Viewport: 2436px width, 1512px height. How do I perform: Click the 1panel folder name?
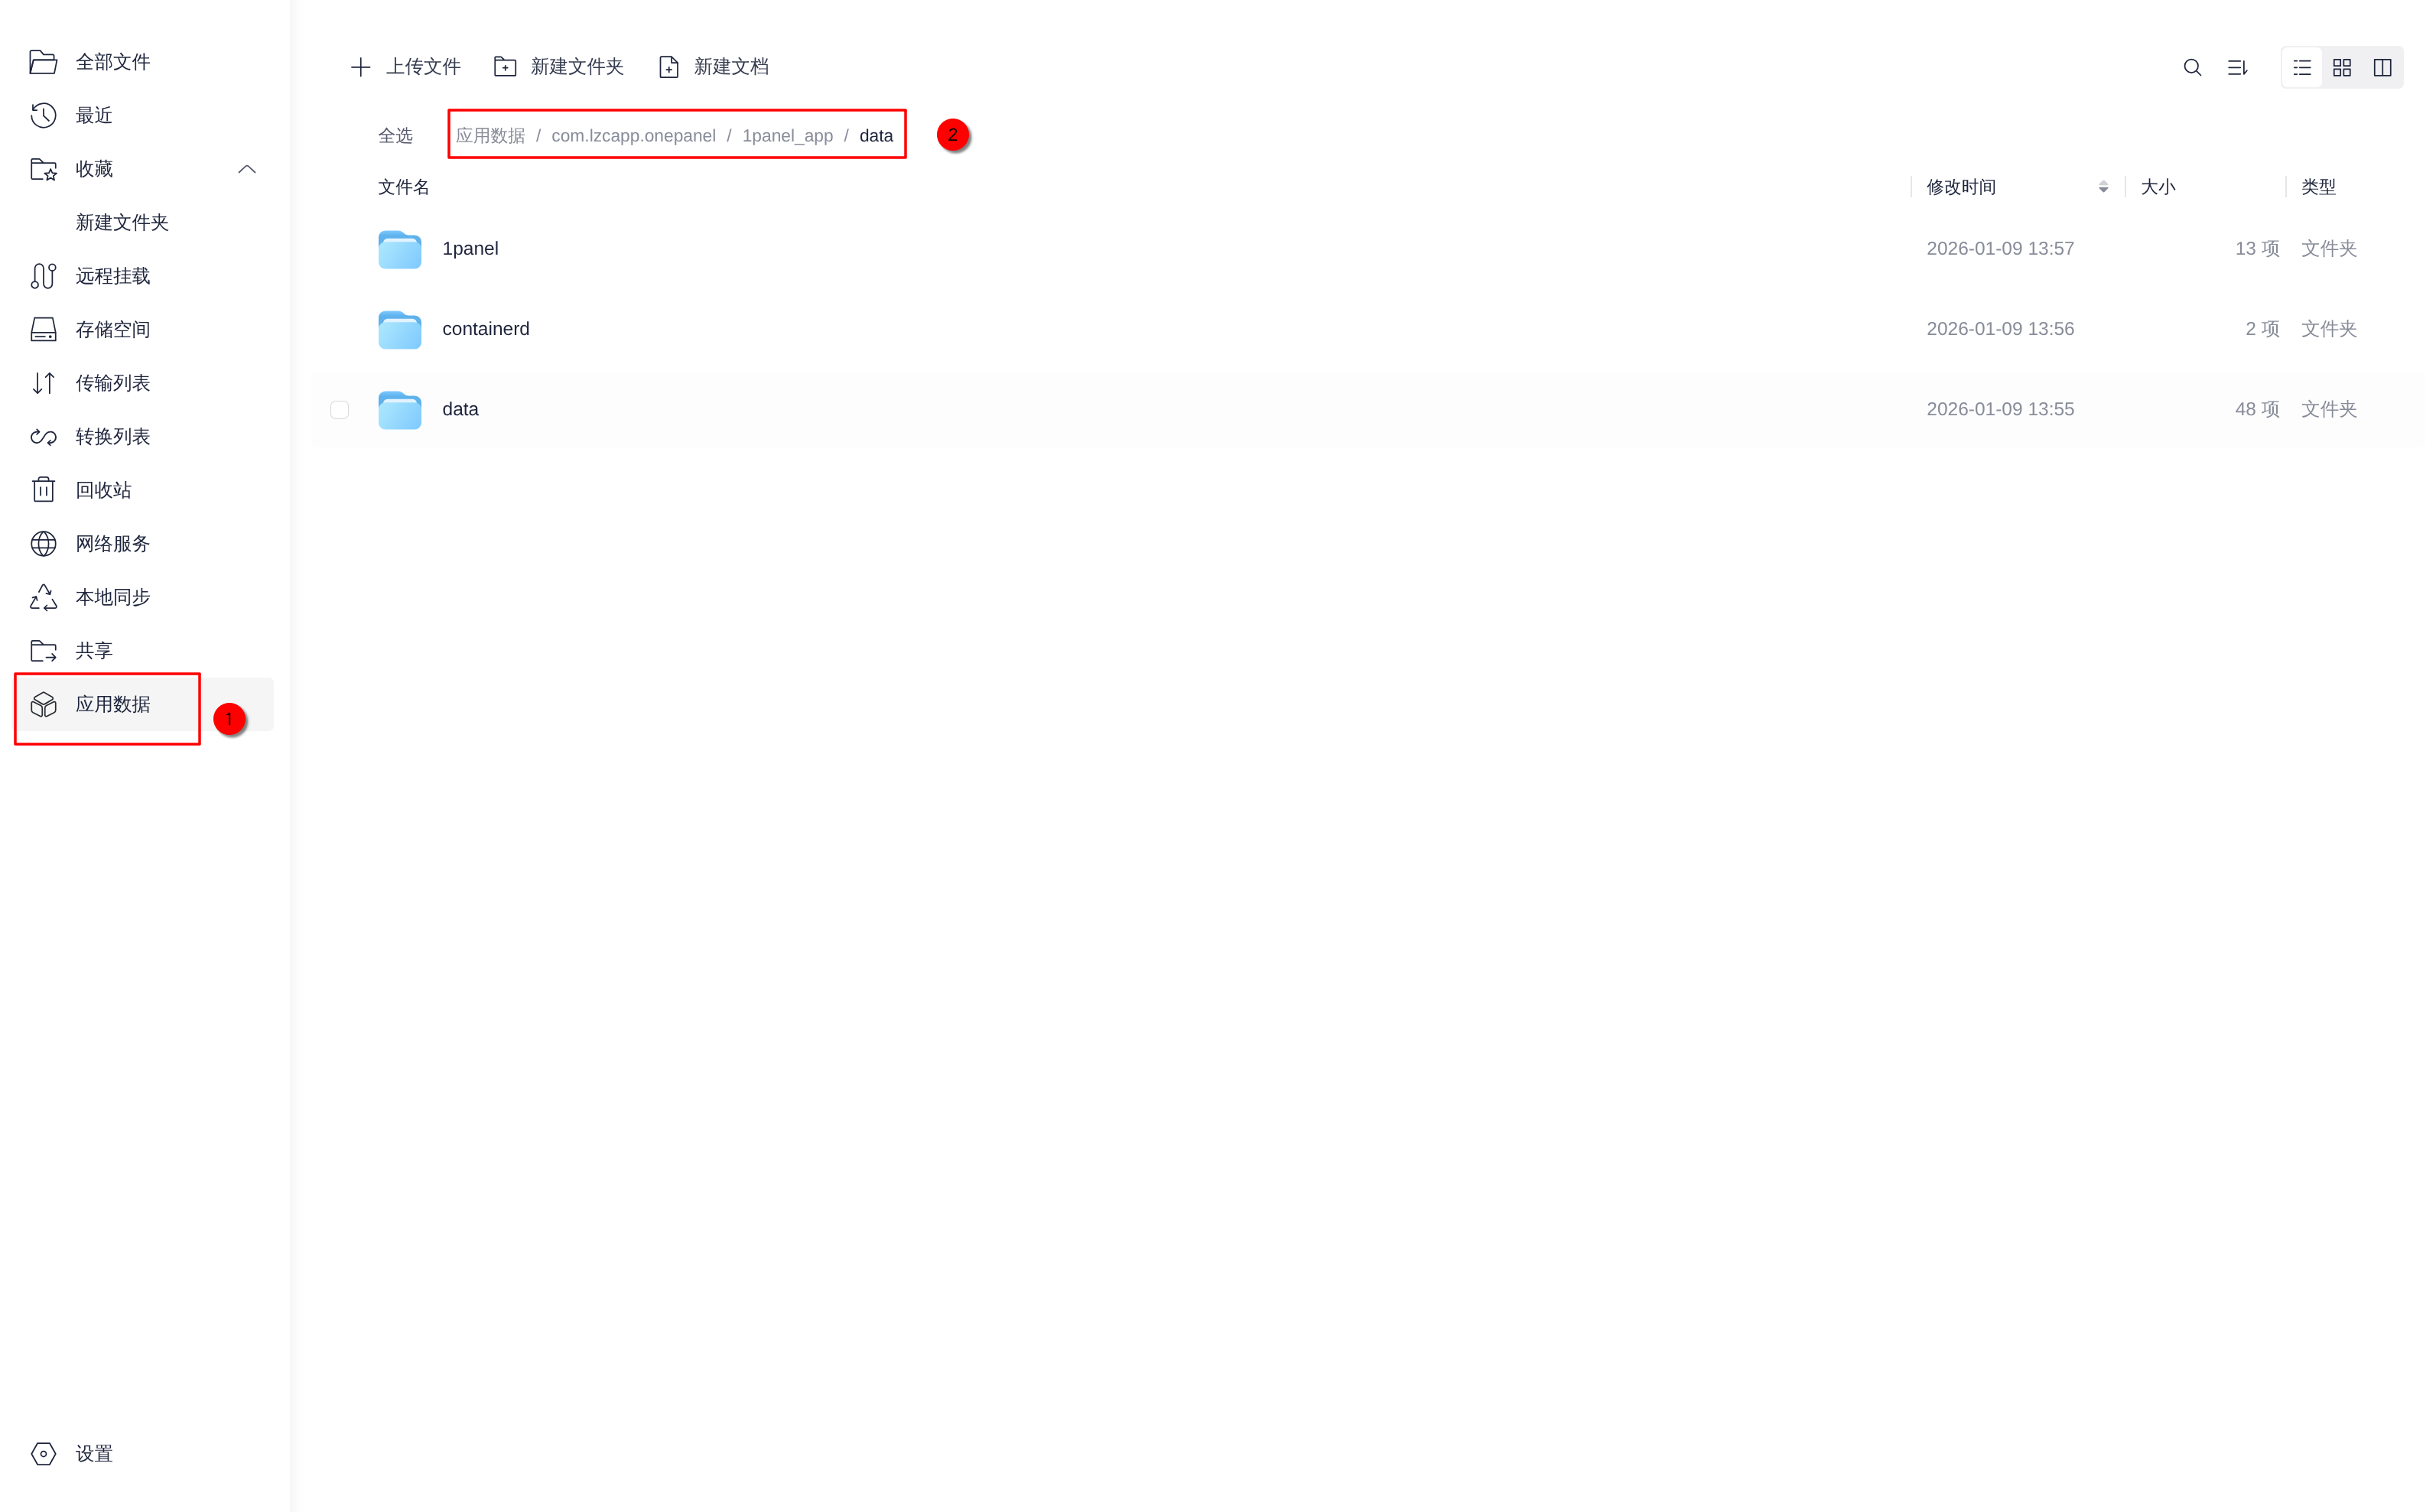tap(470, 249)
